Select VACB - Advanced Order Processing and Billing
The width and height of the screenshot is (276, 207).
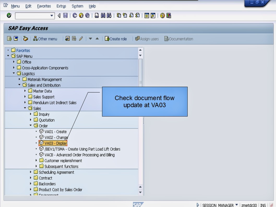(x=77, y=155)
